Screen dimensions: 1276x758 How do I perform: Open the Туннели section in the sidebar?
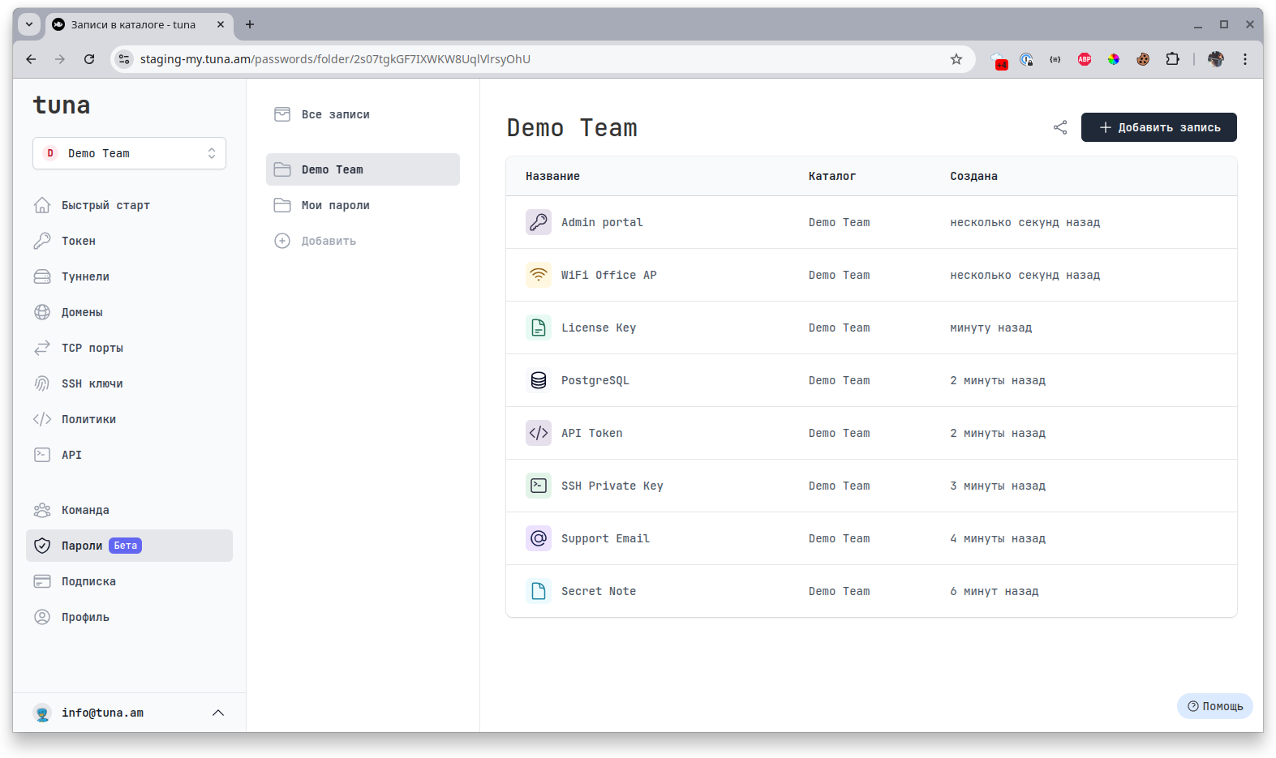[85, 276]
